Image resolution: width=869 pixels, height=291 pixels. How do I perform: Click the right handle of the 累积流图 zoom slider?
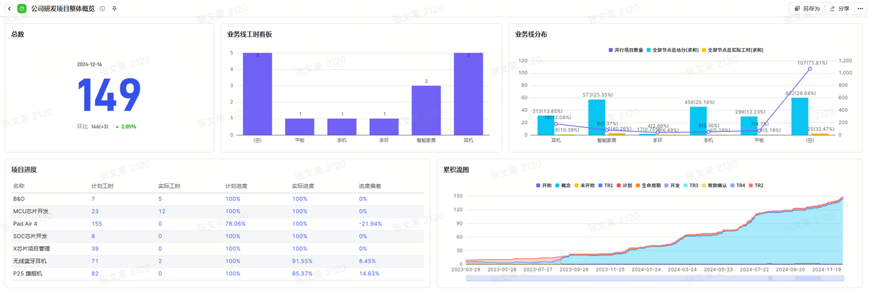[843, 277]
